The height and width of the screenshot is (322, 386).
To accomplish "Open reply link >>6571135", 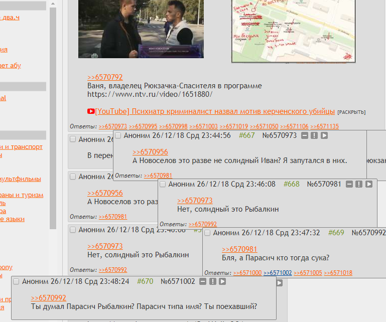I will [x=325, y=126].
